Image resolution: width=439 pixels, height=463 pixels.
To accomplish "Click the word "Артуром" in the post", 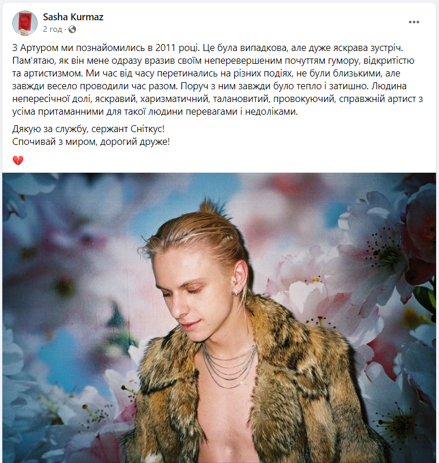I will (39, 48).
